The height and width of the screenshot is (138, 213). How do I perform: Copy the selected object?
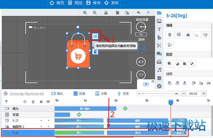click(117, 13)
